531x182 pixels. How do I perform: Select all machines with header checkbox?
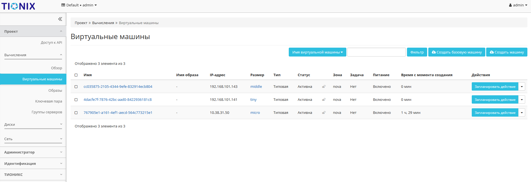coord(76,75)
